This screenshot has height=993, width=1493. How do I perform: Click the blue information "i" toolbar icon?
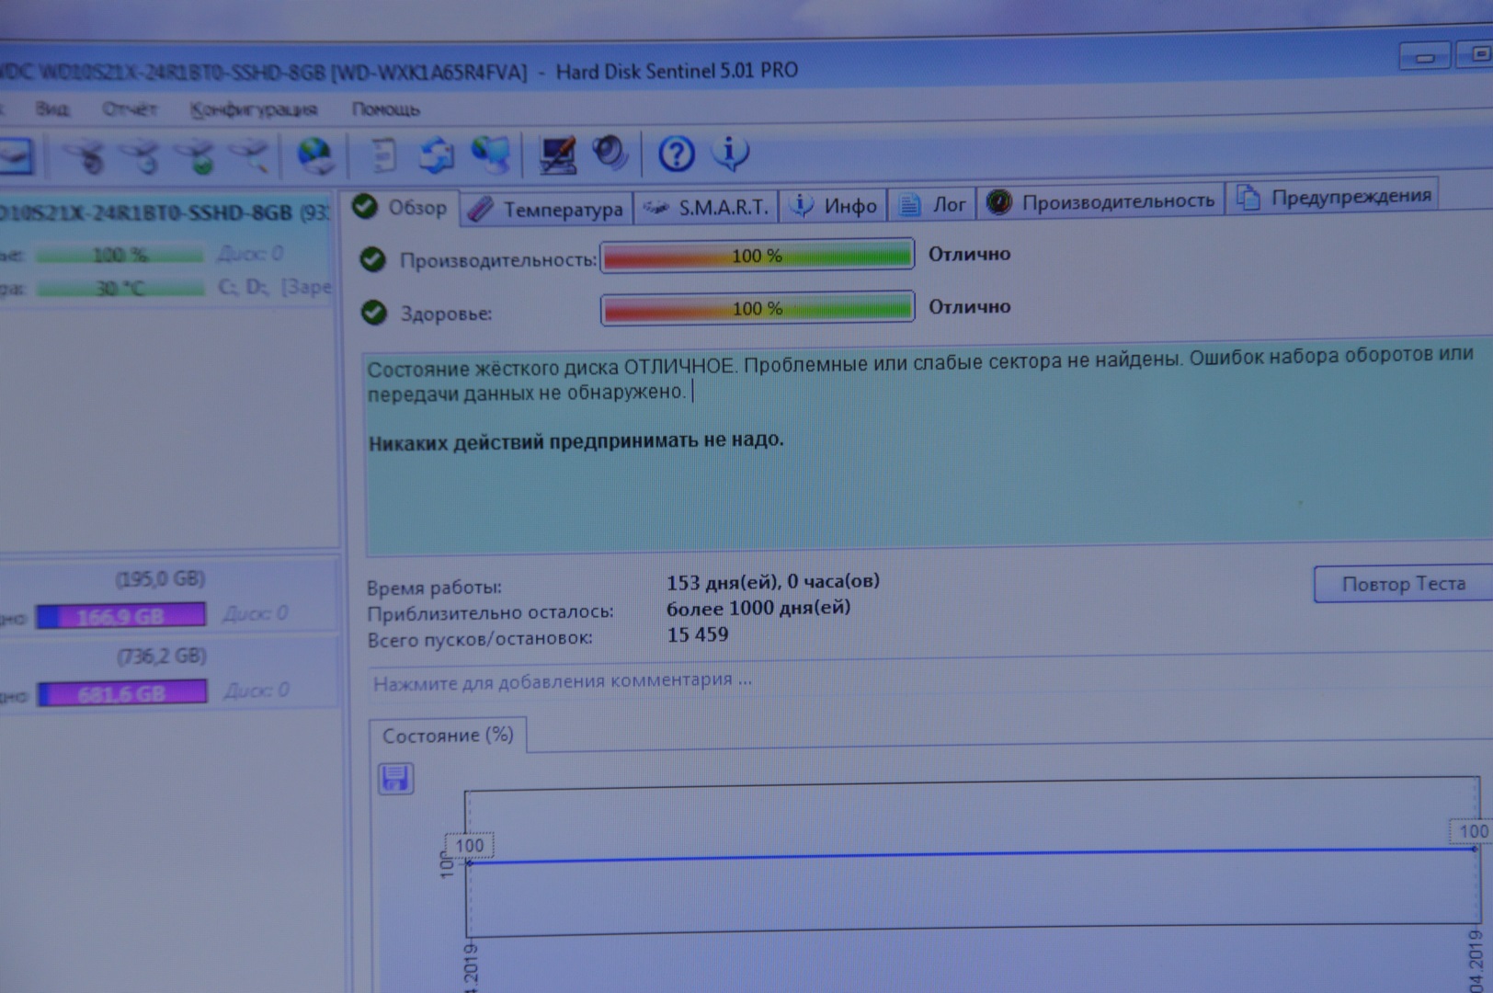[x=730, y=153]
